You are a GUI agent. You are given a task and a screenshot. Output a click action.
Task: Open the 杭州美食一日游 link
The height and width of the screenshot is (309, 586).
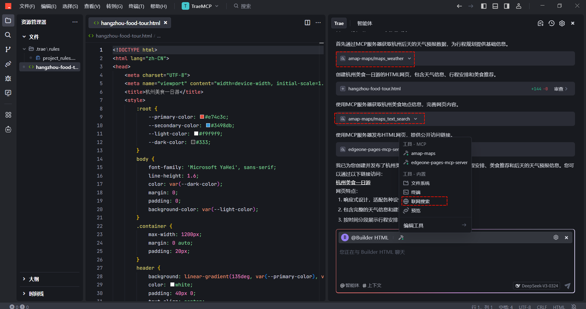(x=353, y=182)
